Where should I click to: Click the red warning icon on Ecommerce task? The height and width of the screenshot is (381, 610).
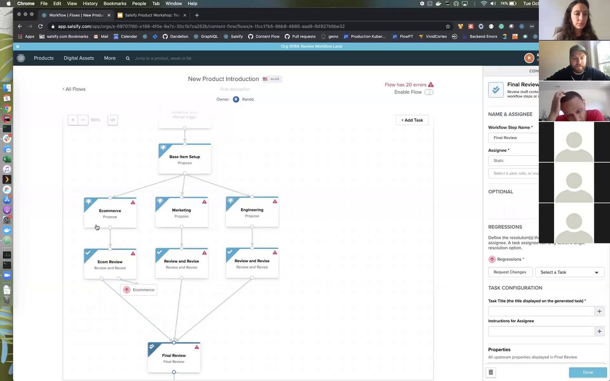[133, 202]
